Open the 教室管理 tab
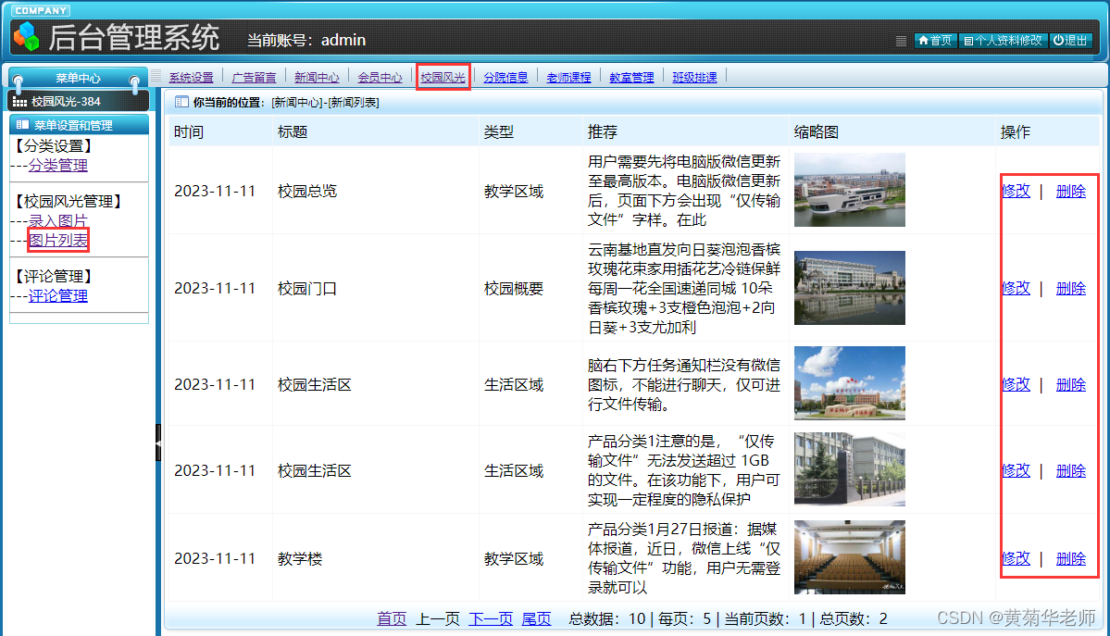The width and height of the screenshot is (1110, 636). pos(631,77)
